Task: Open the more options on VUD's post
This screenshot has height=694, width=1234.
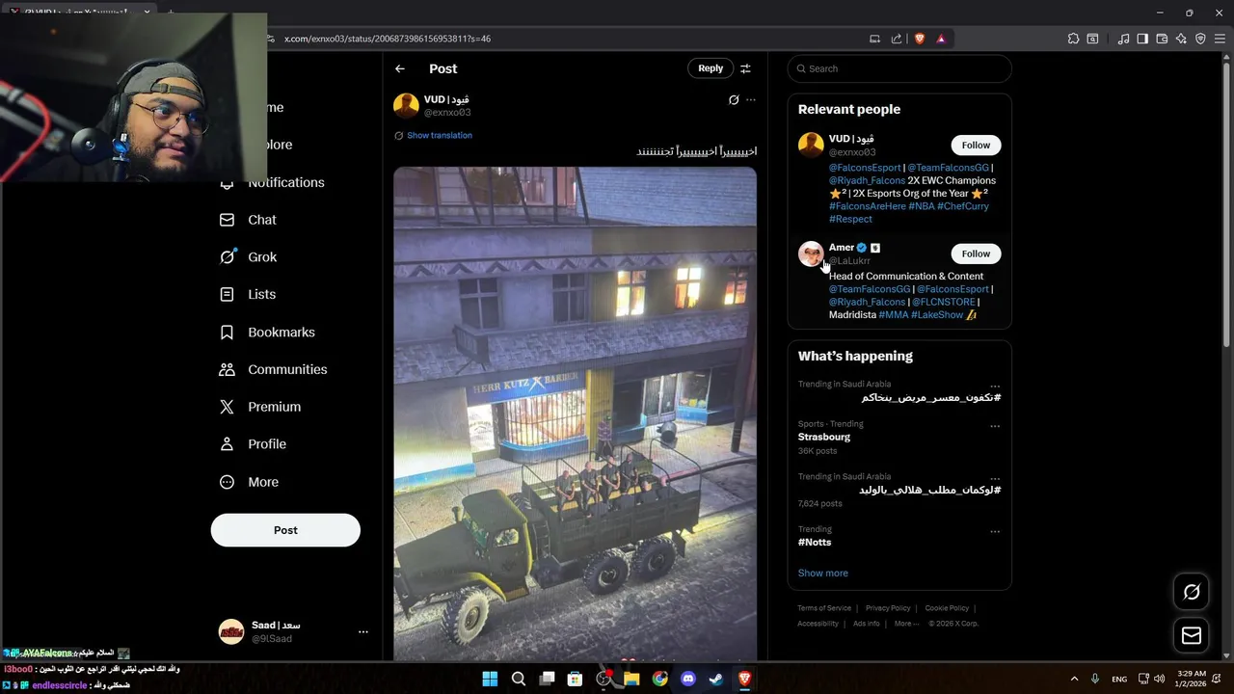Action: [x=751, y=99]
